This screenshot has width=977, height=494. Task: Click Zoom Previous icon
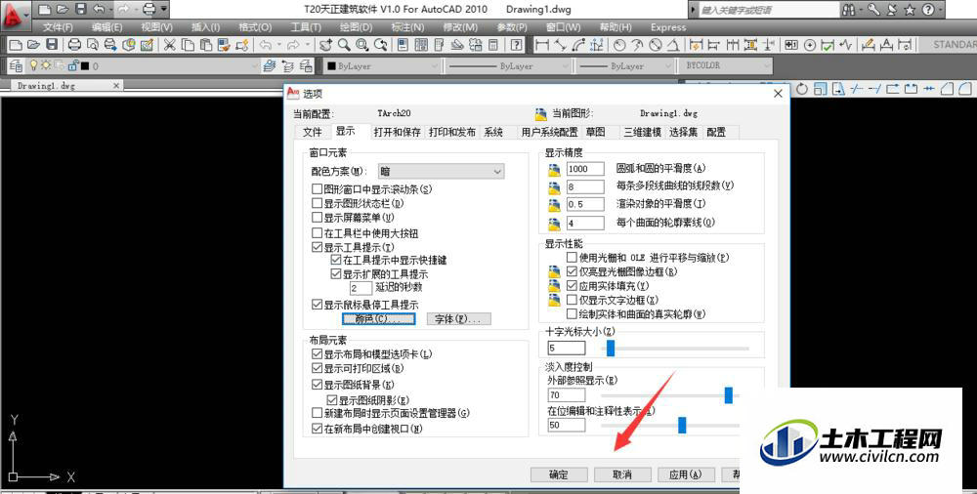tap(380, 44)
